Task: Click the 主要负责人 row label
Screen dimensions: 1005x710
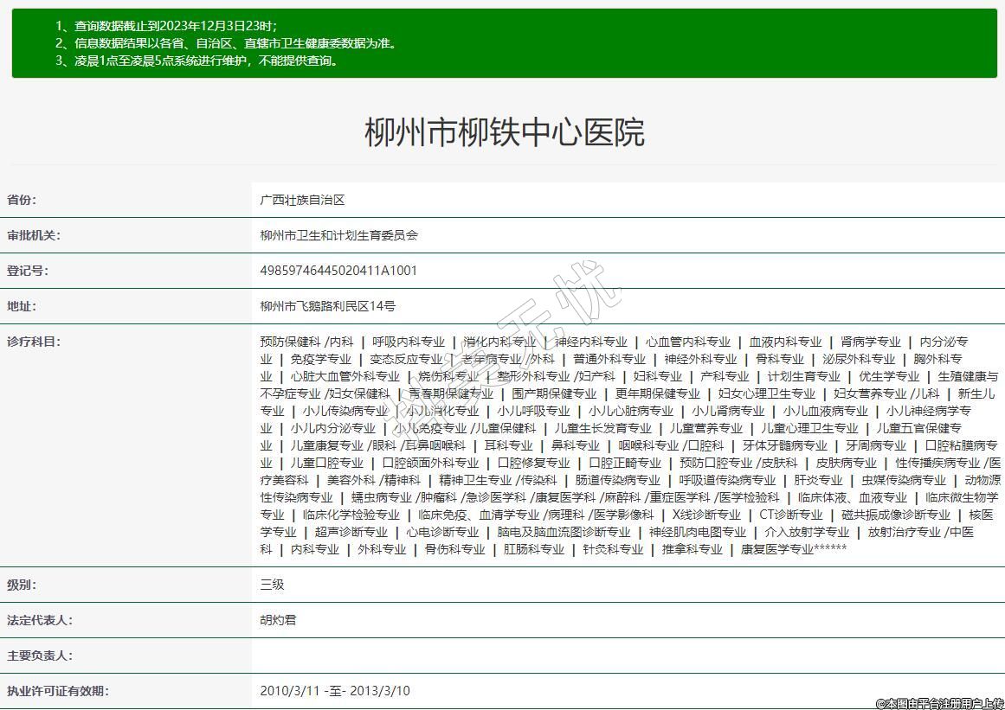Action: click(40, 656)
